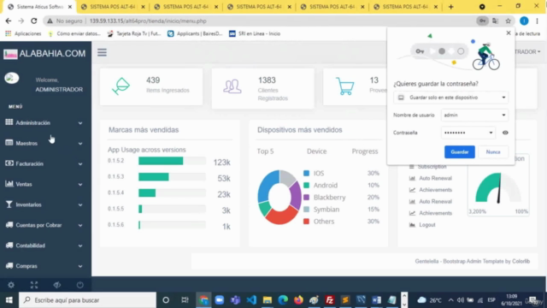This screenshot has width=547, height=308.
Task: Open Visual Studio Code from the taskbar
Action: pyautogui.click(x=251, y=300)
